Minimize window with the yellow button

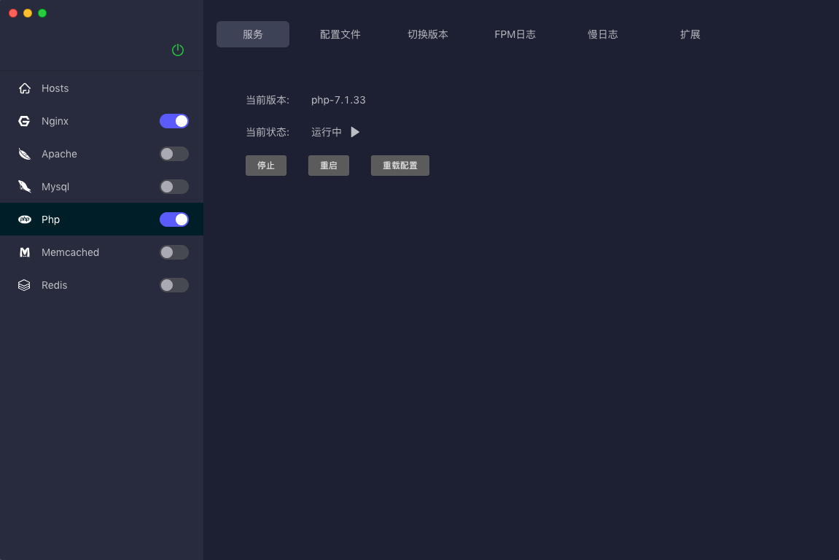click(x=28, y=13)
